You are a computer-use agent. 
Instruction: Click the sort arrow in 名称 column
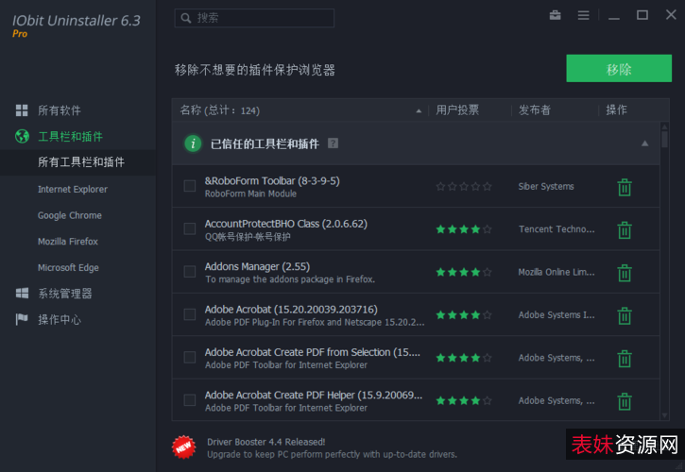click(419, 110)
